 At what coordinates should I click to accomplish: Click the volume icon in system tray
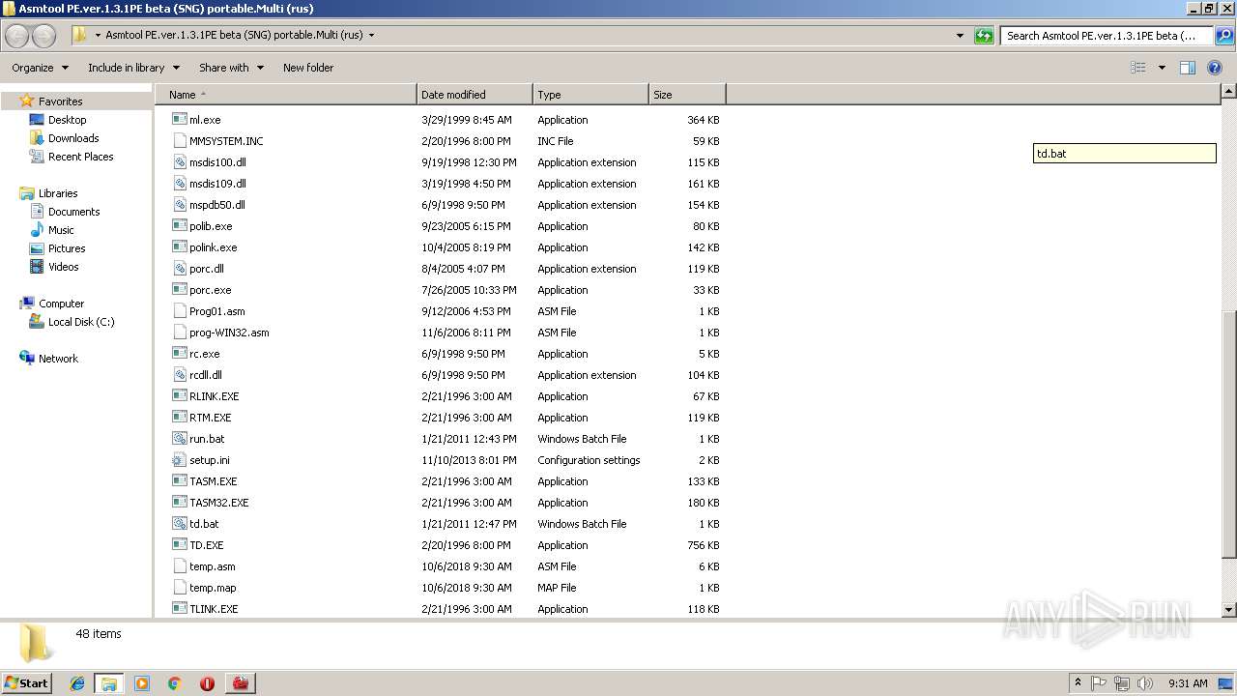point(1144,683)
